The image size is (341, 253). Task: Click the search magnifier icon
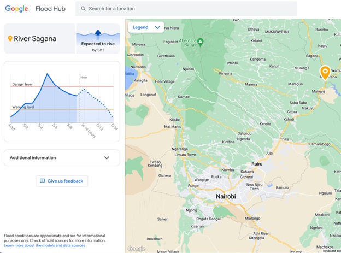[x=83, y=9]
